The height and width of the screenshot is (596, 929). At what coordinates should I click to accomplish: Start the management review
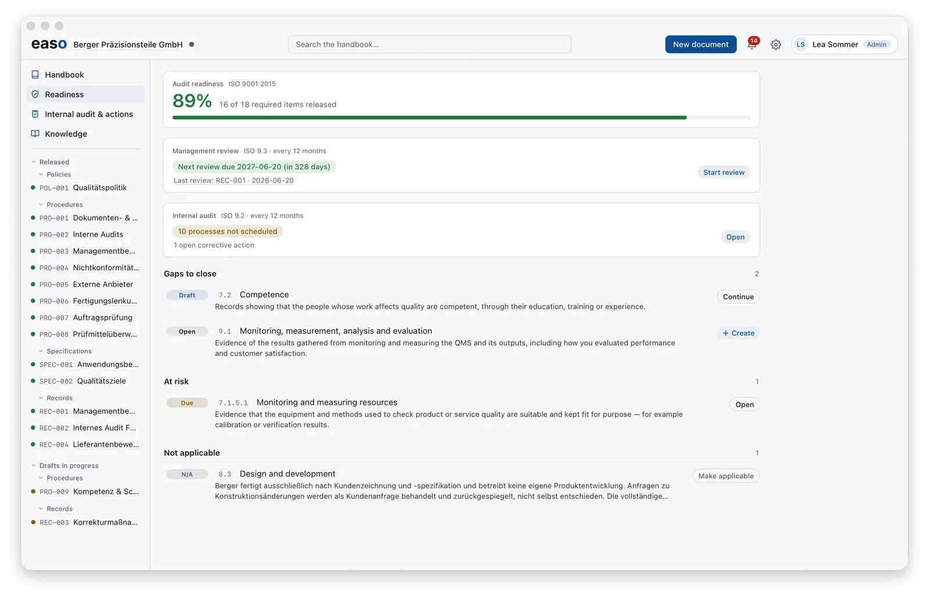(723, 172)
